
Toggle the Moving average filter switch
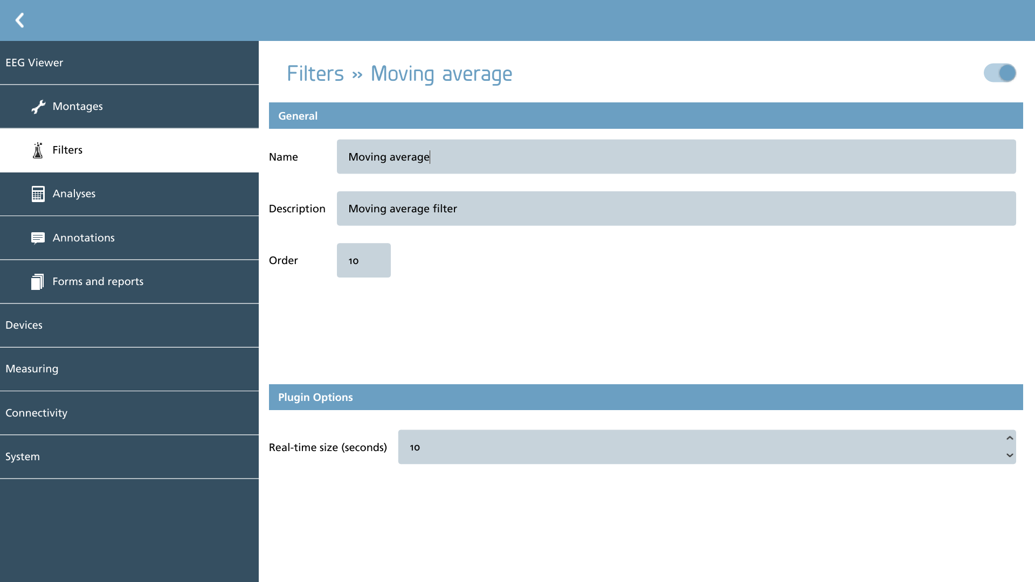pyautogui.click(x=999, y=73)
